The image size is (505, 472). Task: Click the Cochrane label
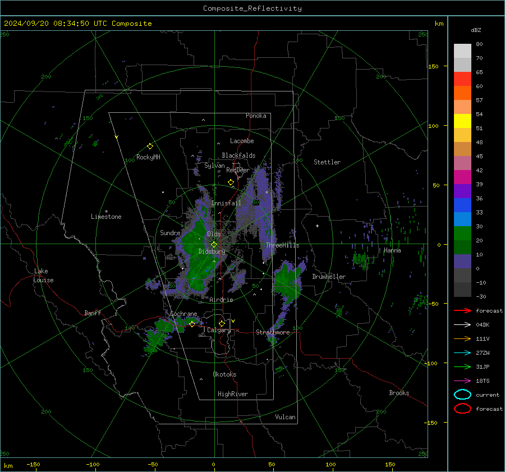183,314
